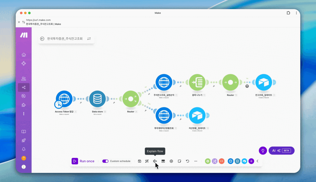
Task: Click the undo arrow in the toolbar
Action: pos(187,161)
